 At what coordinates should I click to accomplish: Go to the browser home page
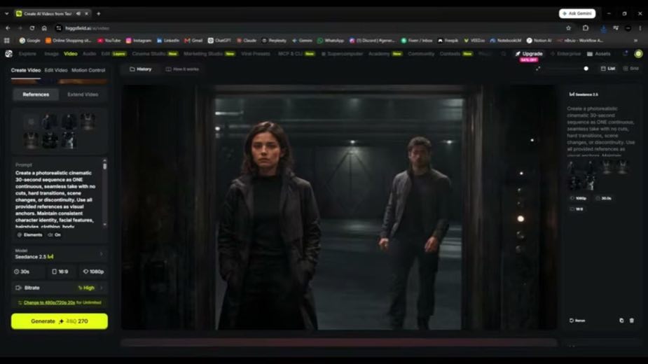coord(44,28)
